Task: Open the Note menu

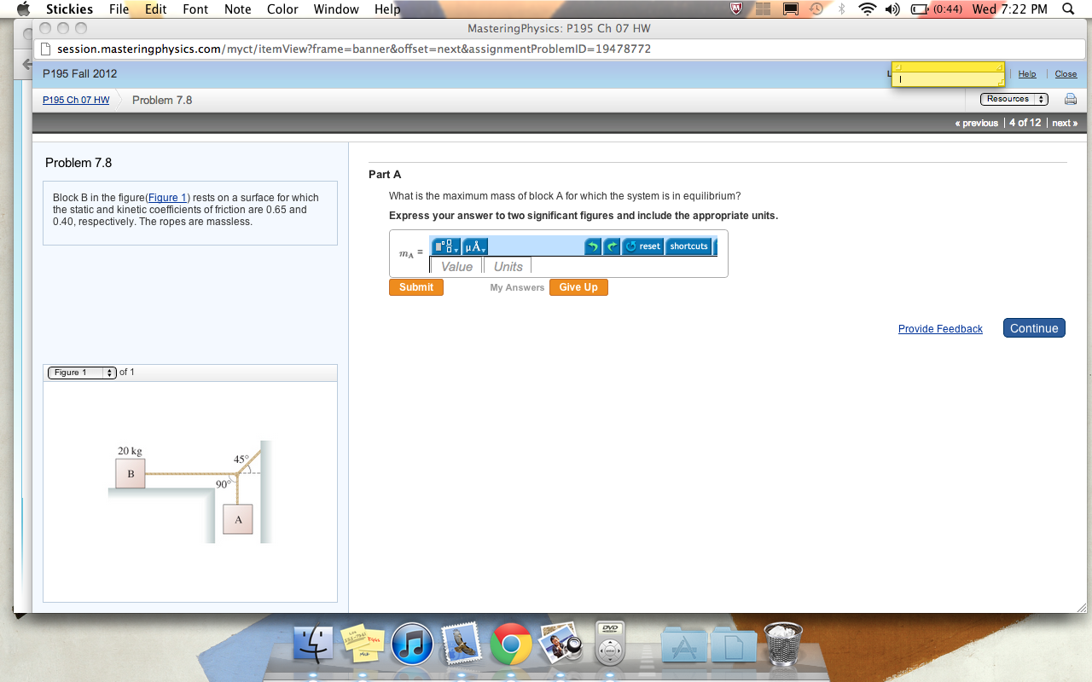Action: click(x=237, y=9)
